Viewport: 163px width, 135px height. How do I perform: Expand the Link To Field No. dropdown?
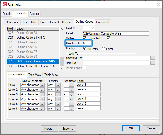152,63
